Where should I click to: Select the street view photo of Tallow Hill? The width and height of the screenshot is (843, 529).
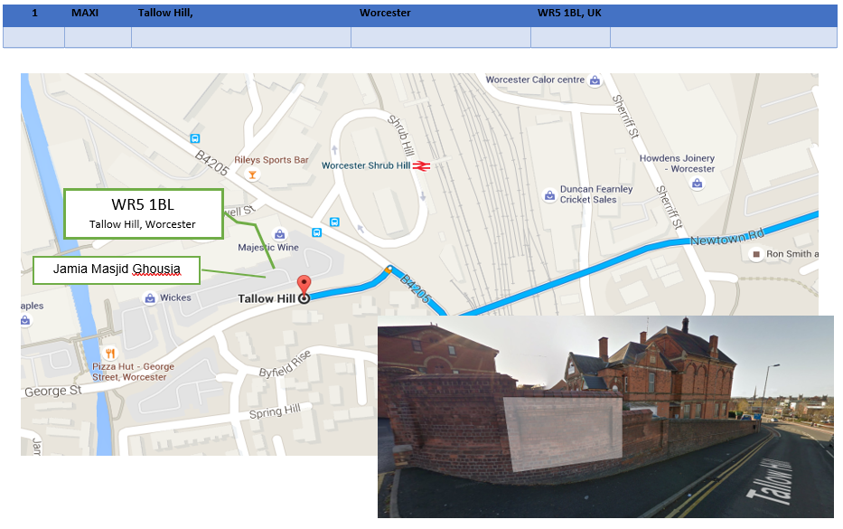click(604, 416)
